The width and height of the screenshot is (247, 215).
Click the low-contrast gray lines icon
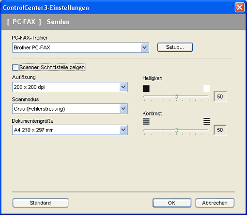tap(146, 121)
